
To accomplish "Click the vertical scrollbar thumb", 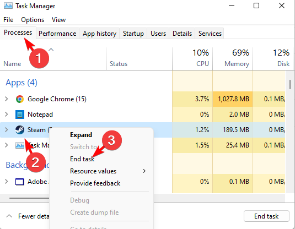I will point(290,85).
